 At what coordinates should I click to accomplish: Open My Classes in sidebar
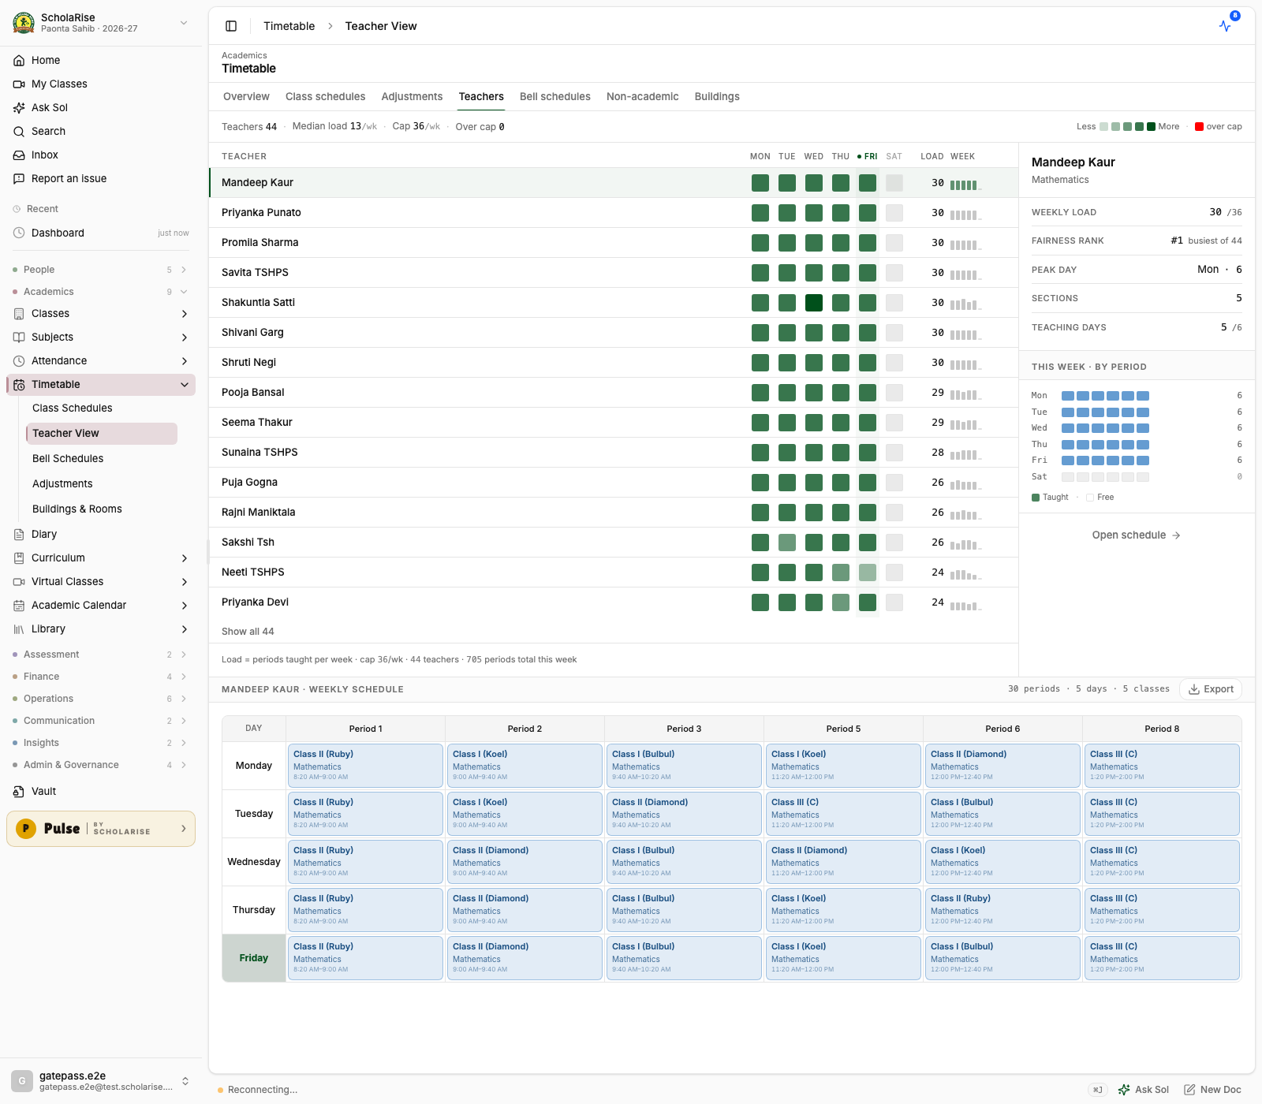[101, 84]
